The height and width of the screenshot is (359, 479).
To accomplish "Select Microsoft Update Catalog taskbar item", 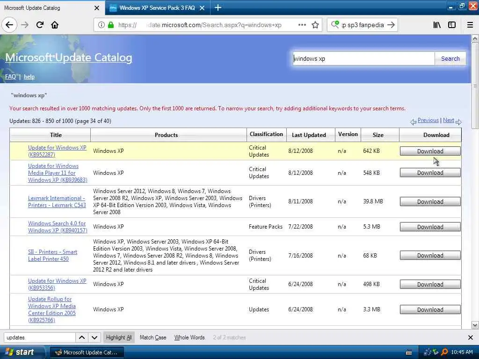I will [x=87, y=352].
